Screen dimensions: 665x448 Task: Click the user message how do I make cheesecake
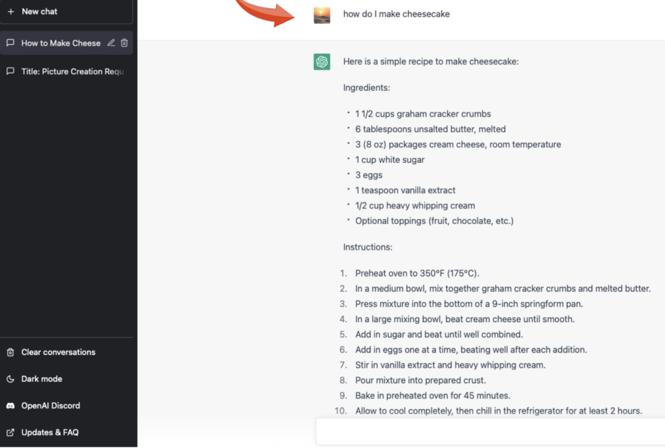tap(397, 14)
